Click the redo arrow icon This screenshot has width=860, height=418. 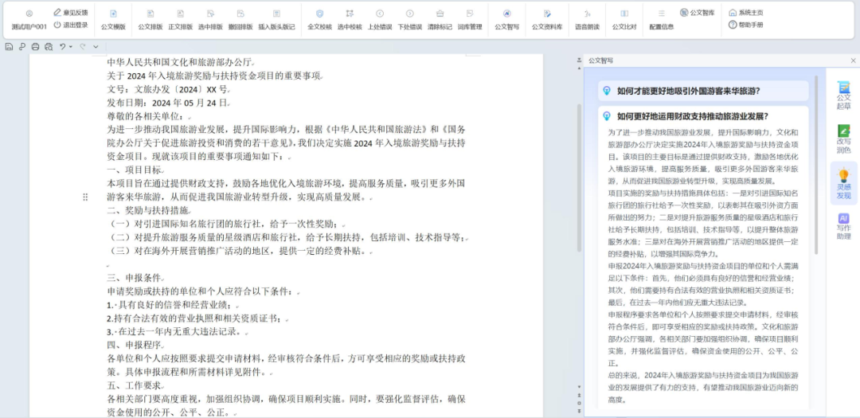(83, 47)
